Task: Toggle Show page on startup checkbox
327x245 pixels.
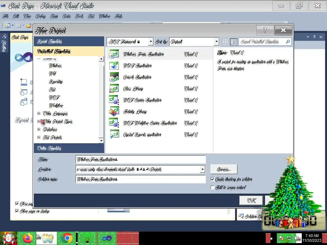Action: (x=17, y=211)
